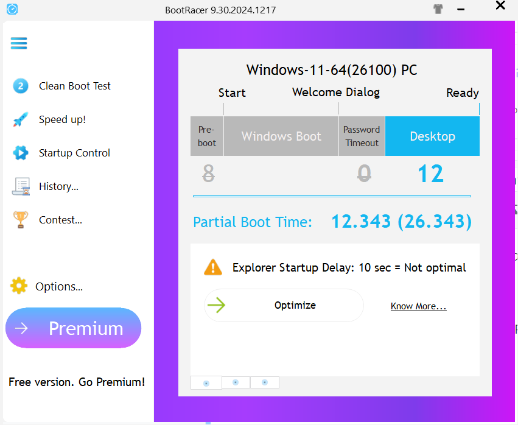Image resolution: width=518 pixels, height=425 pixels.
Task: Select the Windows Boot stage block
Action: 281,136
